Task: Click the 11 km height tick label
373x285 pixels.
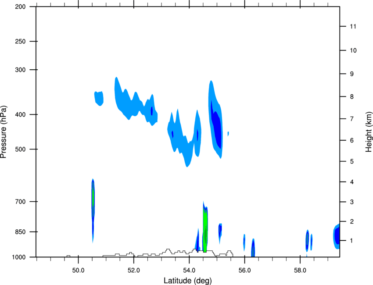Action: (353, 26)
